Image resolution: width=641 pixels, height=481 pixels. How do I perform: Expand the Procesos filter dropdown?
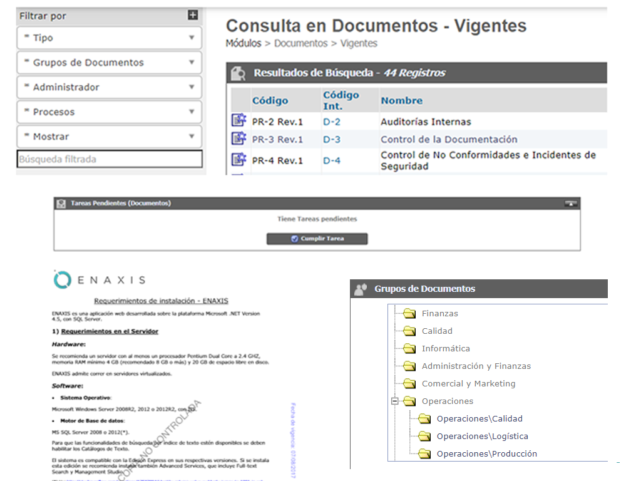110,111
